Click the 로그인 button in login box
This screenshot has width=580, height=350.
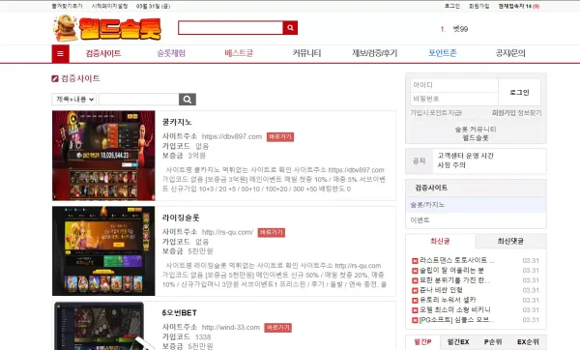[x=519, y=93]
